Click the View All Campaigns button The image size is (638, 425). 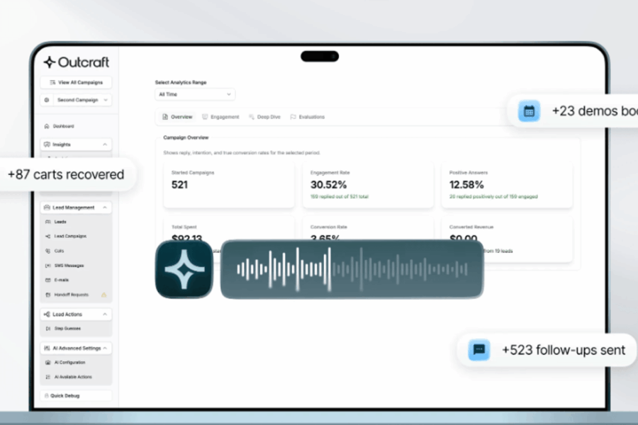coord(76,82)
